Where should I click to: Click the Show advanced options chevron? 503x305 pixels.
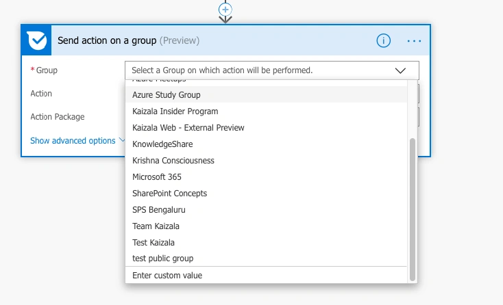[x=121, y=140]
